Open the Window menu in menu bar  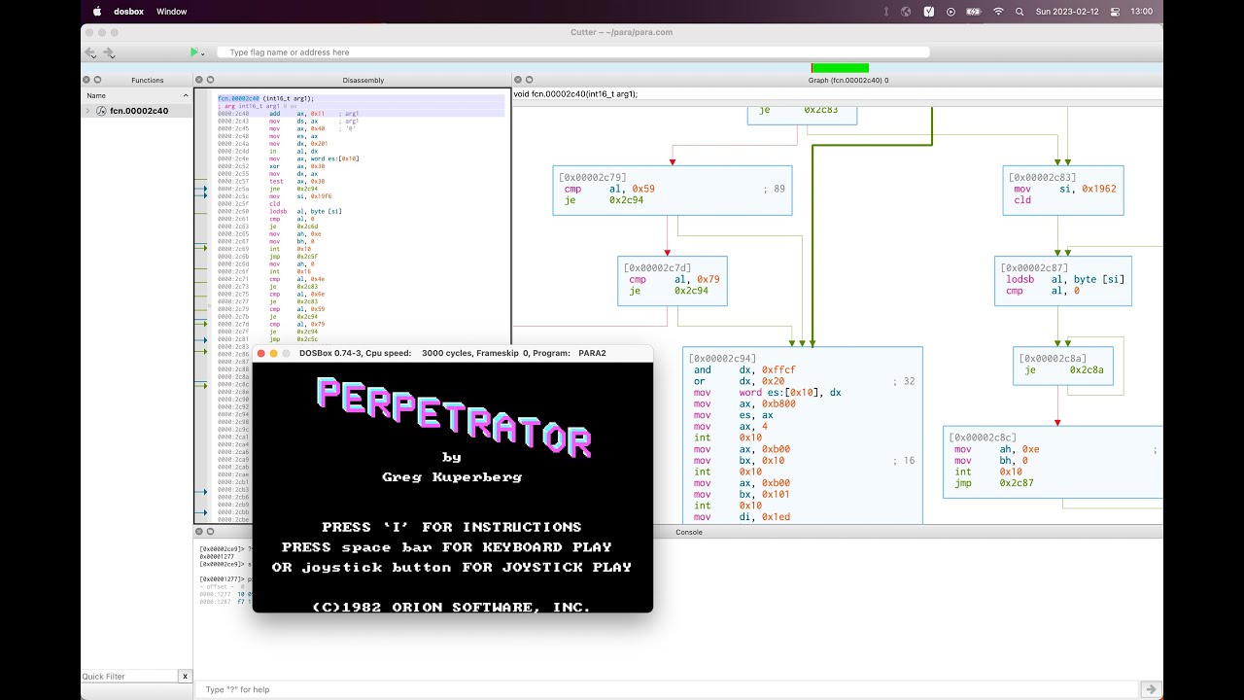(171, 12)
